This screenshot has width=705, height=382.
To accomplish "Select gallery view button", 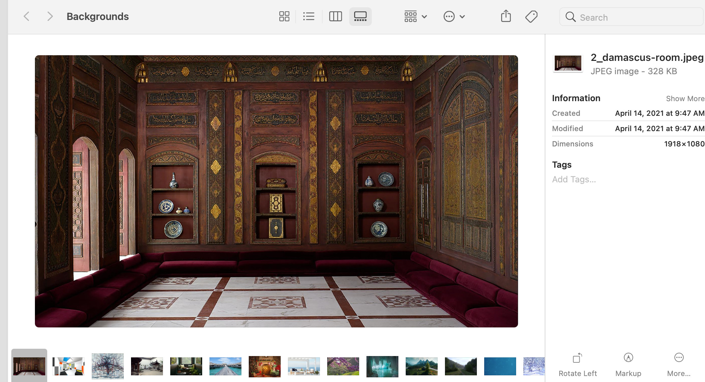I will [360, 16].
